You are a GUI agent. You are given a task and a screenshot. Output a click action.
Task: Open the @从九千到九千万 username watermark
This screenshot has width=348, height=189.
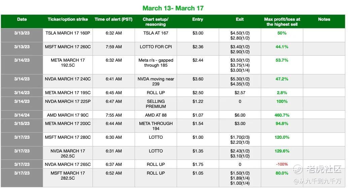click(317, 181)
